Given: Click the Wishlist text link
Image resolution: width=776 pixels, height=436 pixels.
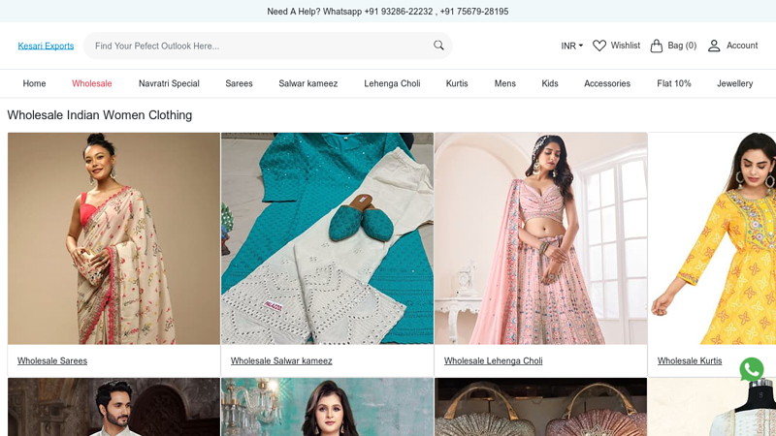Looking at the screenshot, I should pyautogui.click(x=625, y=46).
